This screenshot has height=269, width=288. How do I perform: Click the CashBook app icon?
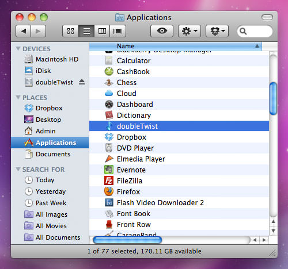(109, 71)
